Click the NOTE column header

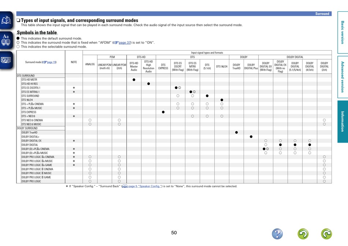coord(74,62)
